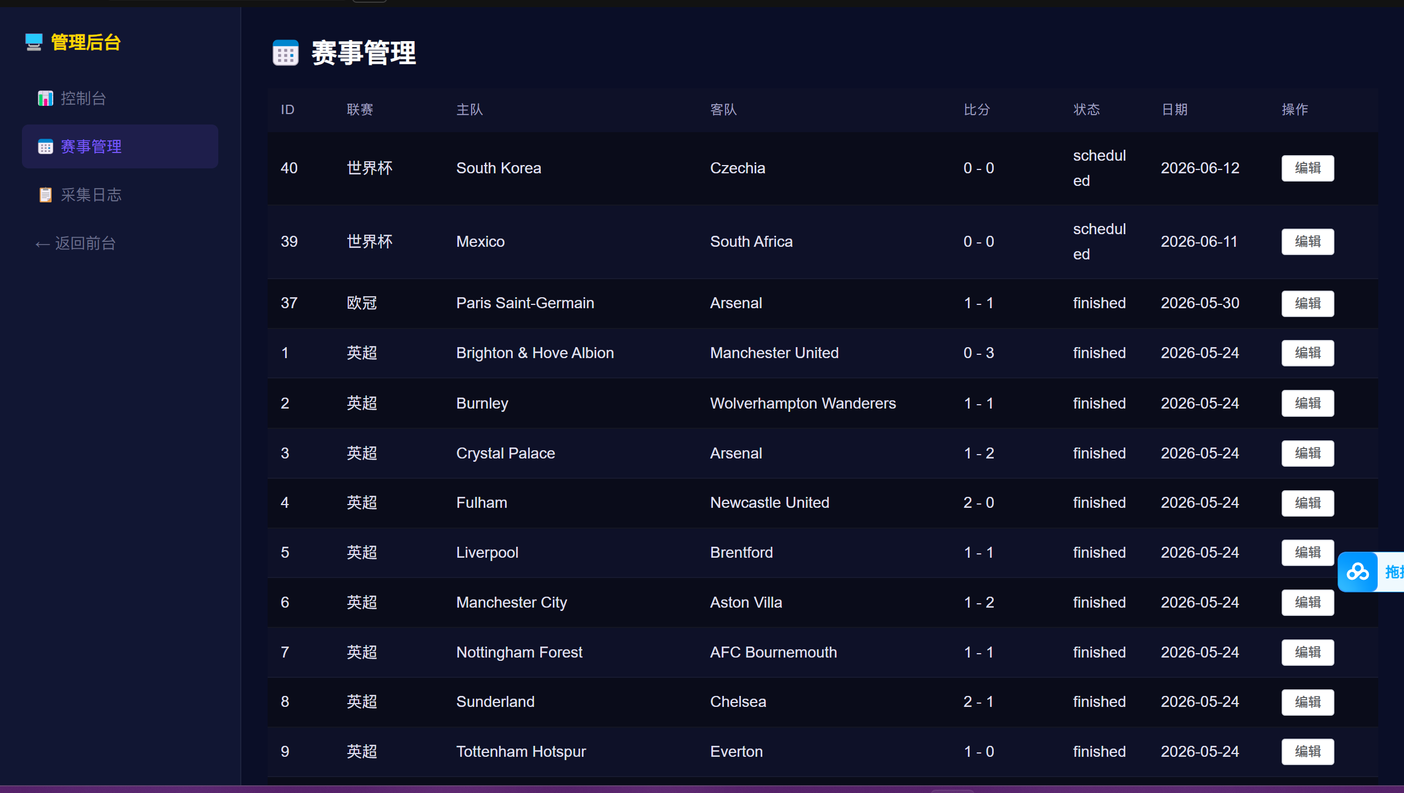The image size is (1404, 793).
Task: Click the 采集日志 clipboard icon in sidebar
Action: [45, 195]
